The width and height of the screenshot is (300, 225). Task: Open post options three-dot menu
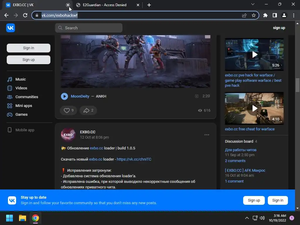(207, 135)
